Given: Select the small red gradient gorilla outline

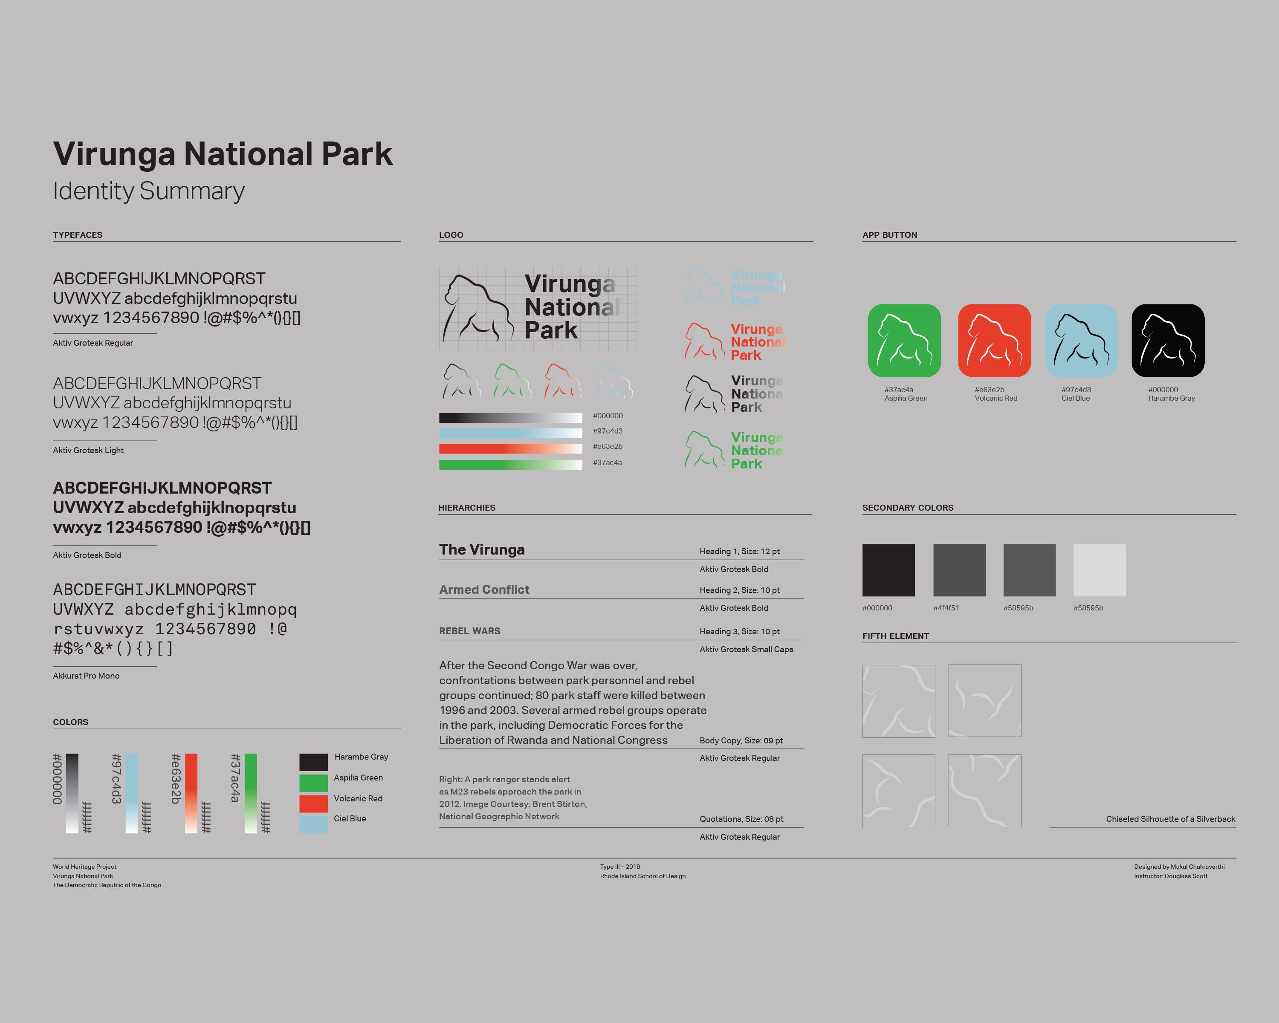Looking at the screenshot, I should [564, 381].
